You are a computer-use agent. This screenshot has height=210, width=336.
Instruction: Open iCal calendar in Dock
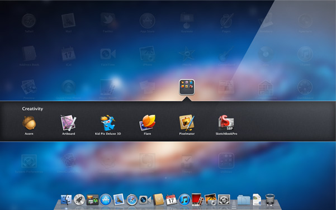click(171, 199)
